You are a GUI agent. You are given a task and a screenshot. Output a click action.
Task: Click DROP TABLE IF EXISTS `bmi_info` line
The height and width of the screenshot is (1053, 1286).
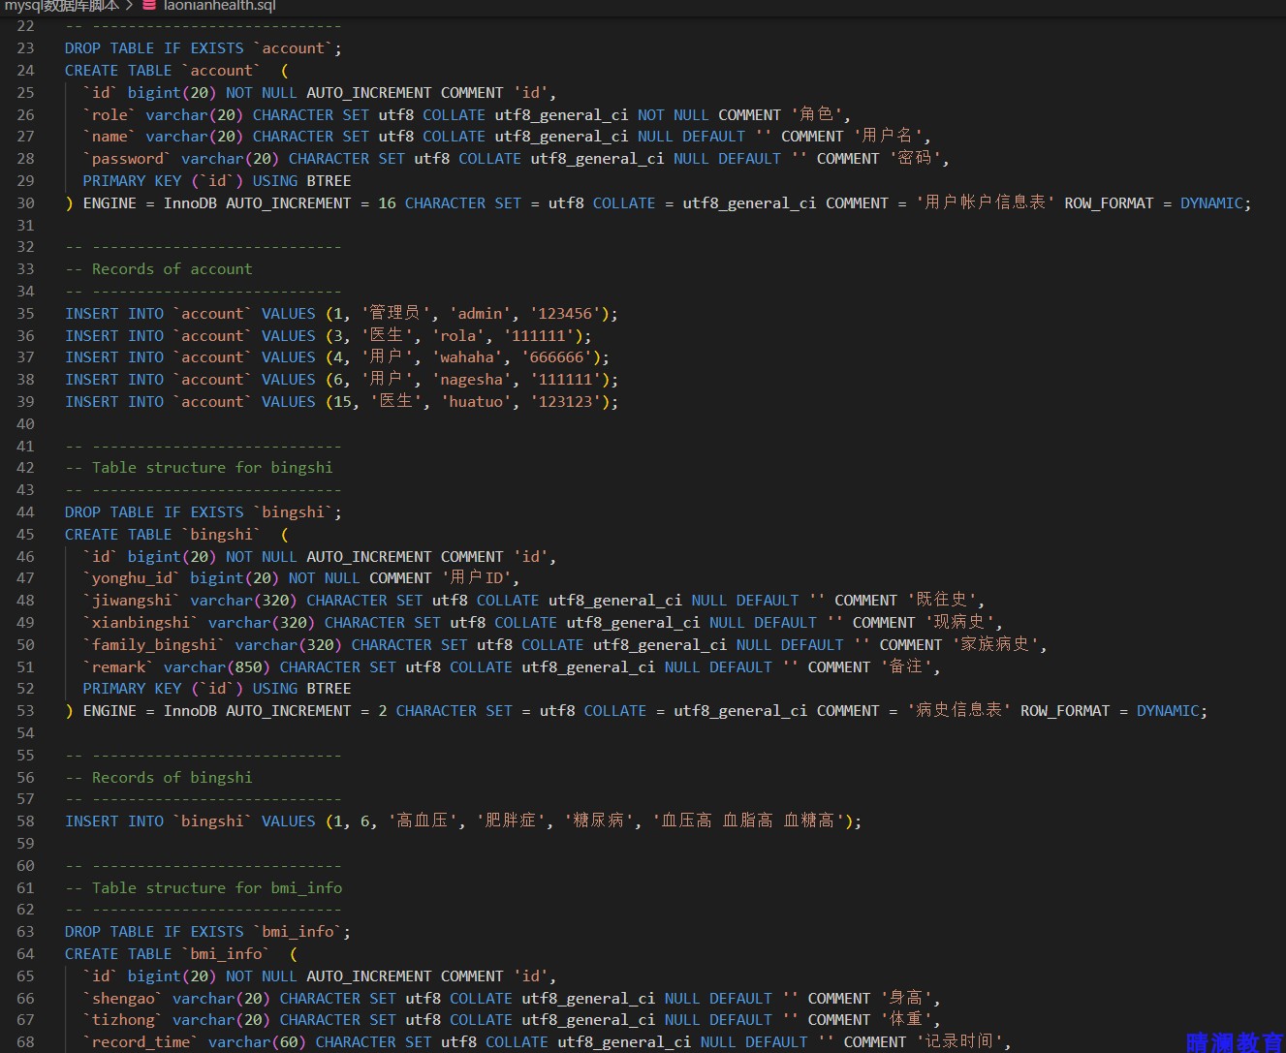(207, 932)
